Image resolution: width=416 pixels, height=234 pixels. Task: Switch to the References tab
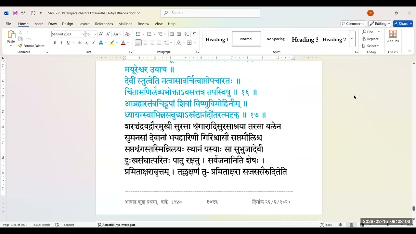(x=104, y=24)
